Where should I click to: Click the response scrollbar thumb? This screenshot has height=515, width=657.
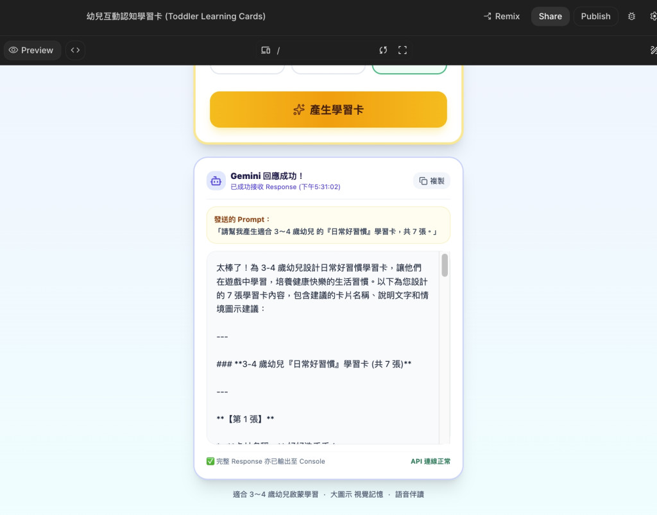tap(445, 265)
